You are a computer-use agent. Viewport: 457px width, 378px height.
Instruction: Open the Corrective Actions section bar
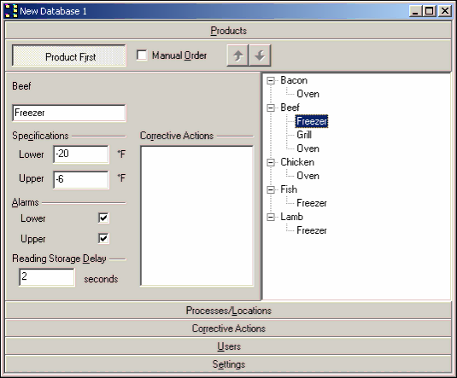tap(228, 329)
